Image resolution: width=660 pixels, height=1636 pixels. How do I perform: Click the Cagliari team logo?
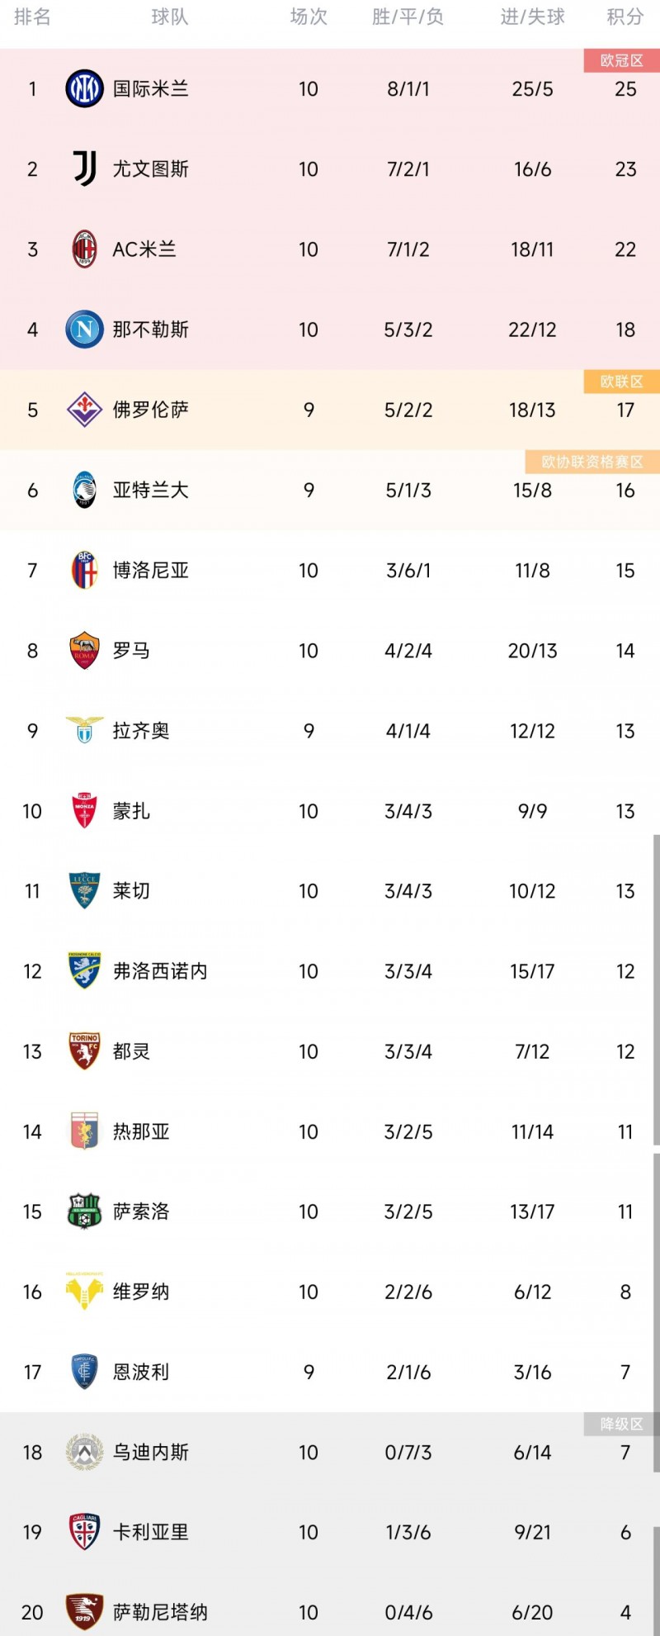(84, 1531)
